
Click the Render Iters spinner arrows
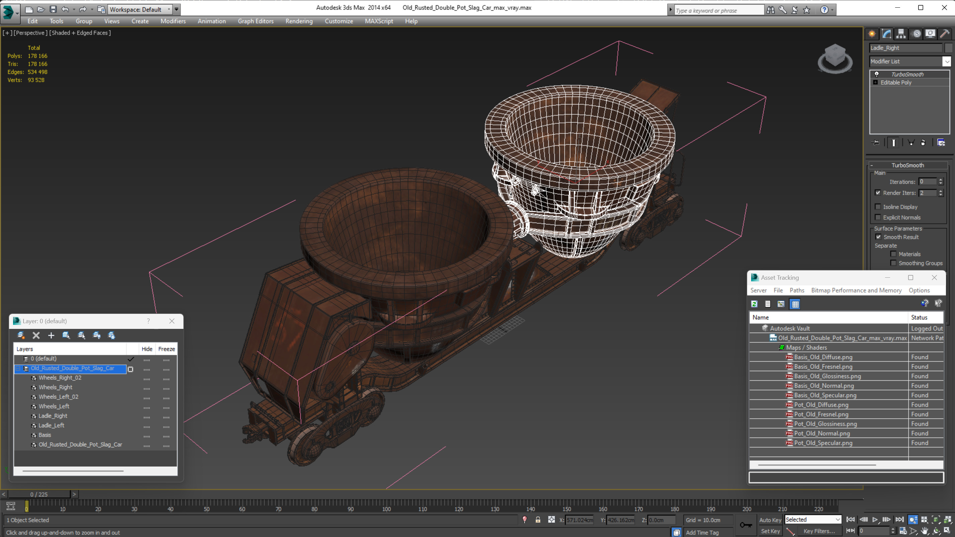pyautogui.click(x=941, y=193)
